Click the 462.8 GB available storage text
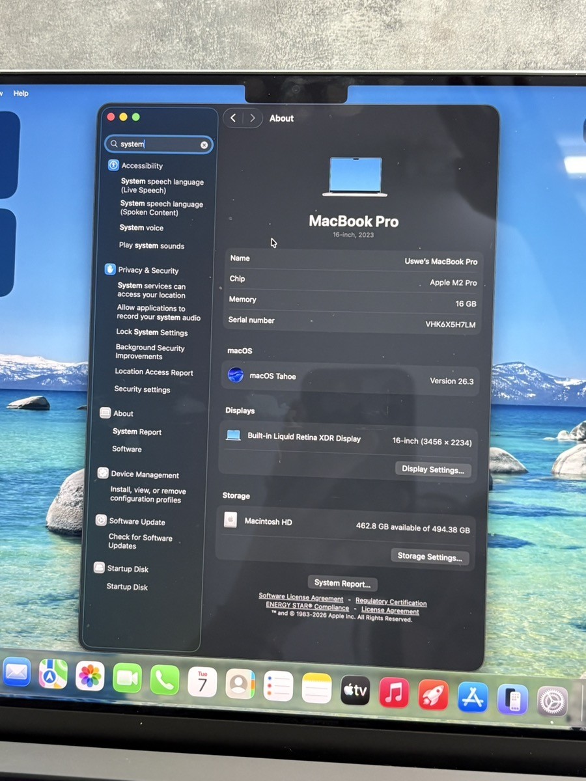586x781 pixels. (413, 528)
